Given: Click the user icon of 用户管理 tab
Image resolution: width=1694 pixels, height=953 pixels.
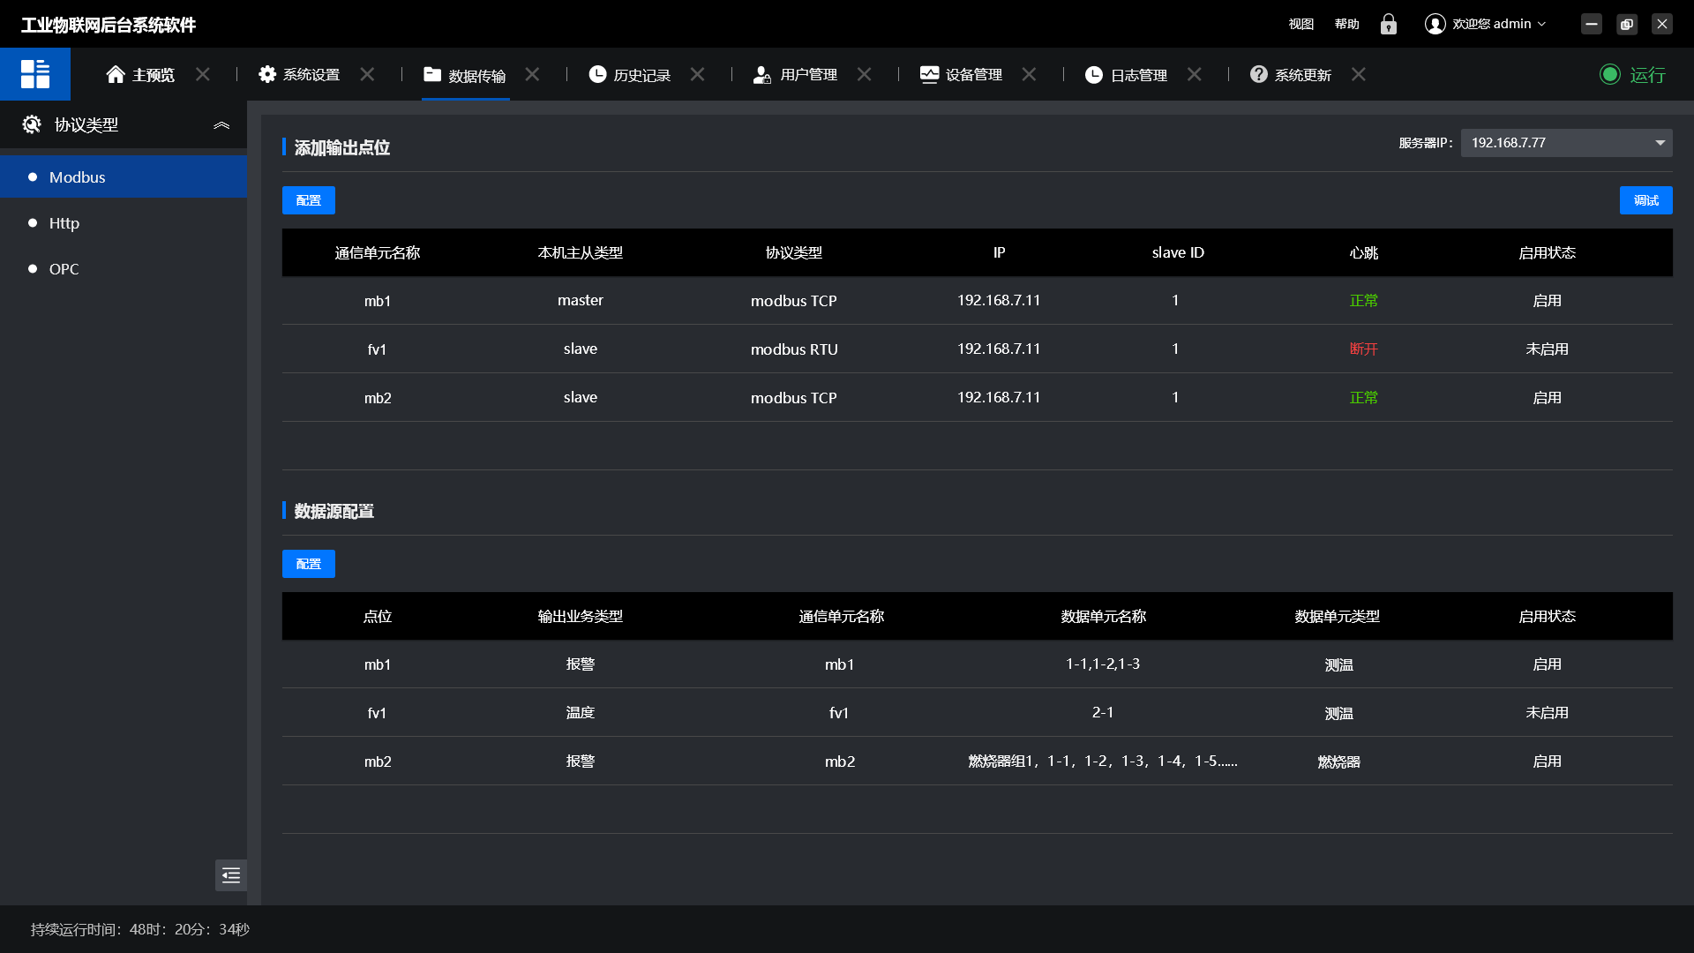Looking at the screenshot, I should tap(762, 75).
